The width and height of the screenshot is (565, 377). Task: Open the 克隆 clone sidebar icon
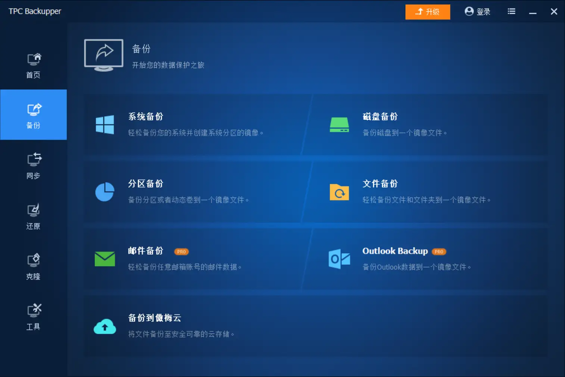34,260
